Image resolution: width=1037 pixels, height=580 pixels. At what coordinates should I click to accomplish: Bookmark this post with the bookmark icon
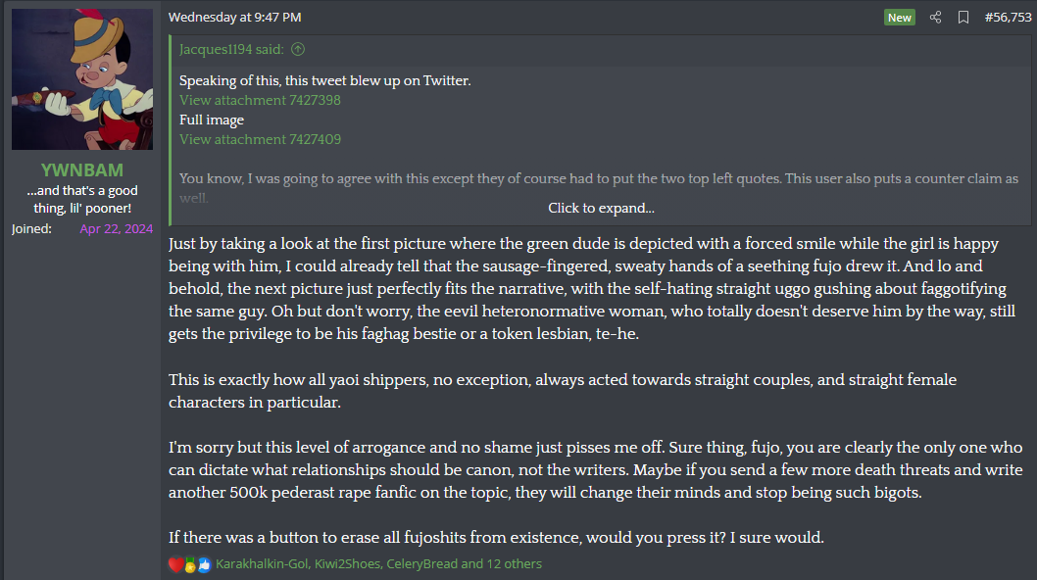click(963, 18)
